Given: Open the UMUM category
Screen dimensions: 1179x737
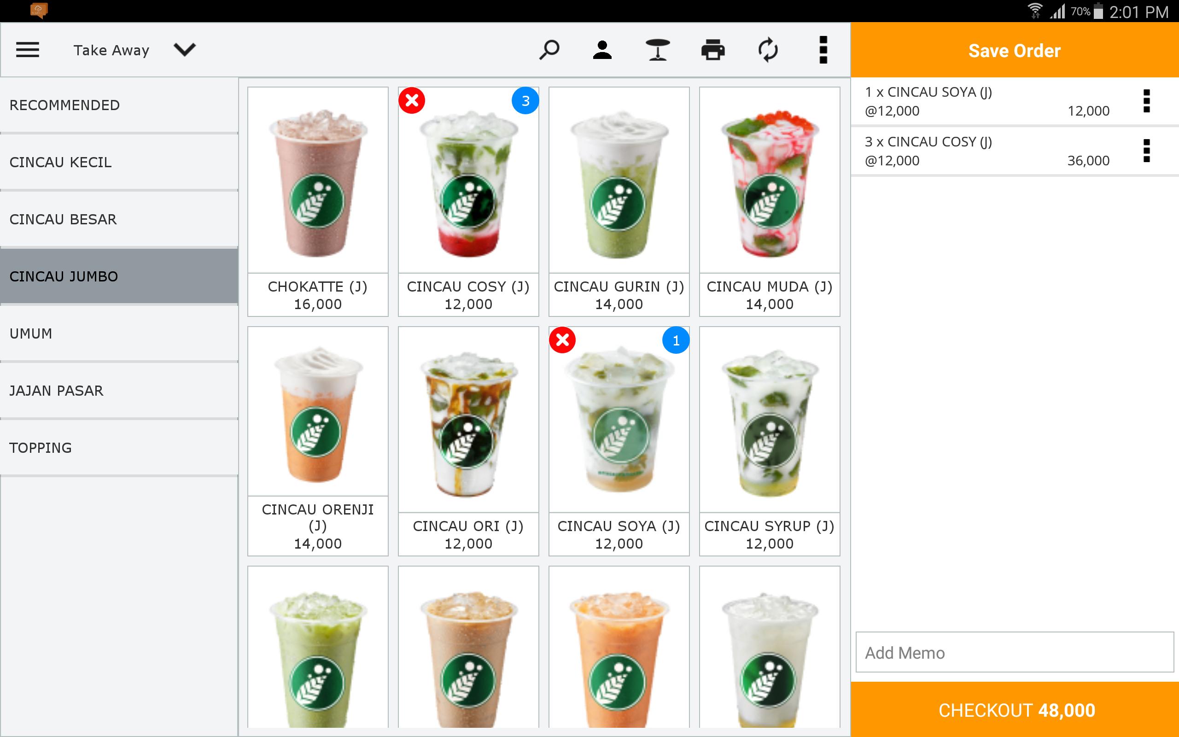Looking at the screenshot, I should click(x=119, y=333).
